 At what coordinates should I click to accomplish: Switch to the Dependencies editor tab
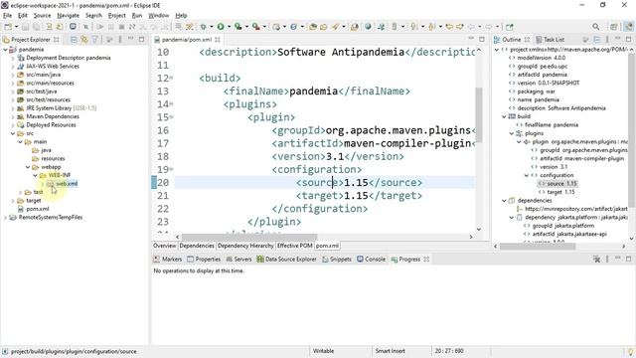click(197, 246)
